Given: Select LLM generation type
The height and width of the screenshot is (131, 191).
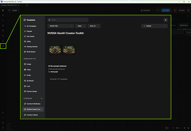Looking at the screenshot, I should pyautogui.click(x=33, y=86).
